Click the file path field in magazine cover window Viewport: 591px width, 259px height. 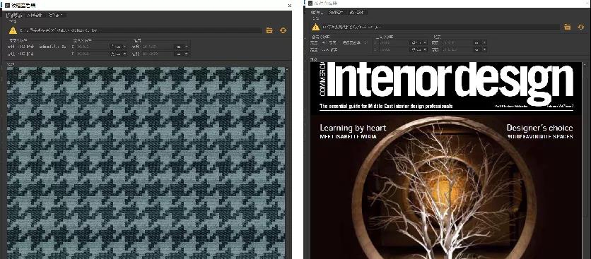(441, 27)
